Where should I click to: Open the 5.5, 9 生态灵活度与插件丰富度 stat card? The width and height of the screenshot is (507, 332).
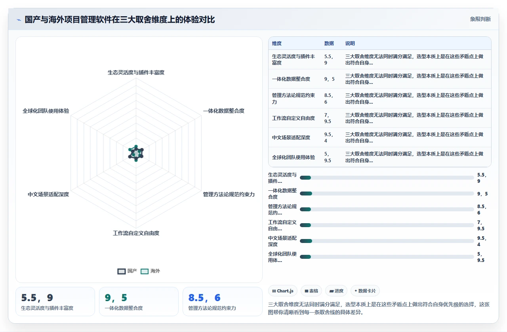click(x=55, y=302)
